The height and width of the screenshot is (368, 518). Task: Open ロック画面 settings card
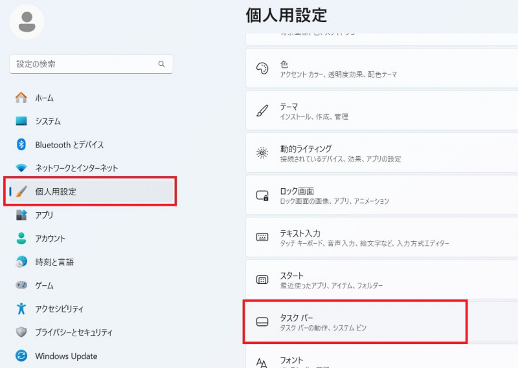click(382, 195)
